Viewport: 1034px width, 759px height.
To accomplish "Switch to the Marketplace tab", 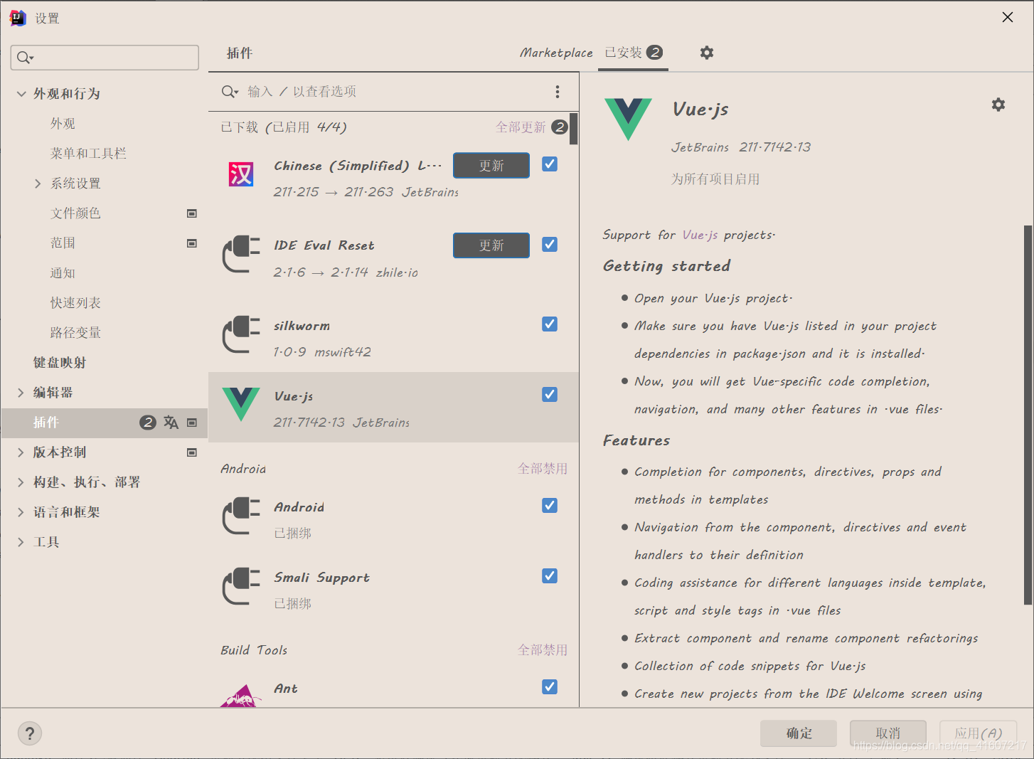I will [556, 52].
